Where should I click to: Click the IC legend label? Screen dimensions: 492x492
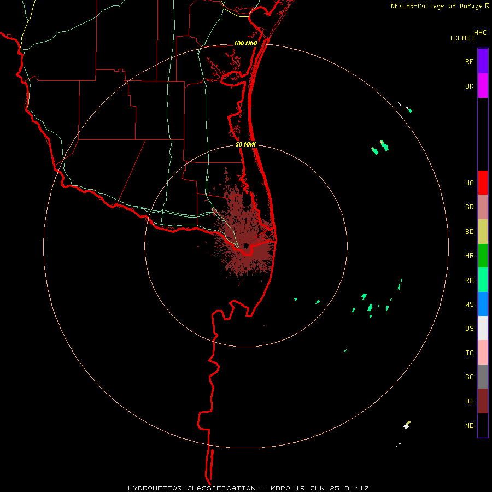[469, 353]
